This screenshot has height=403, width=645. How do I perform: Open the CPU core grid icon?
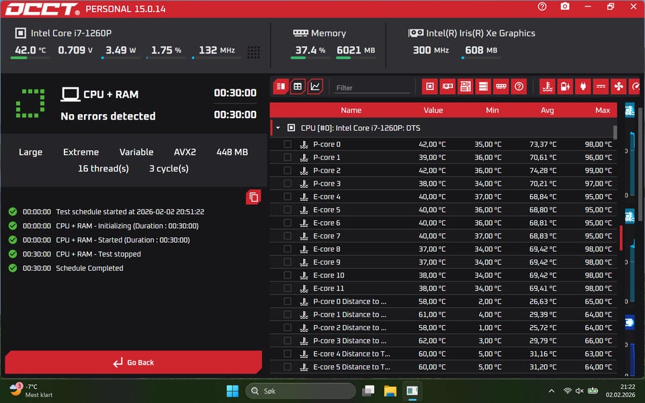253,52
